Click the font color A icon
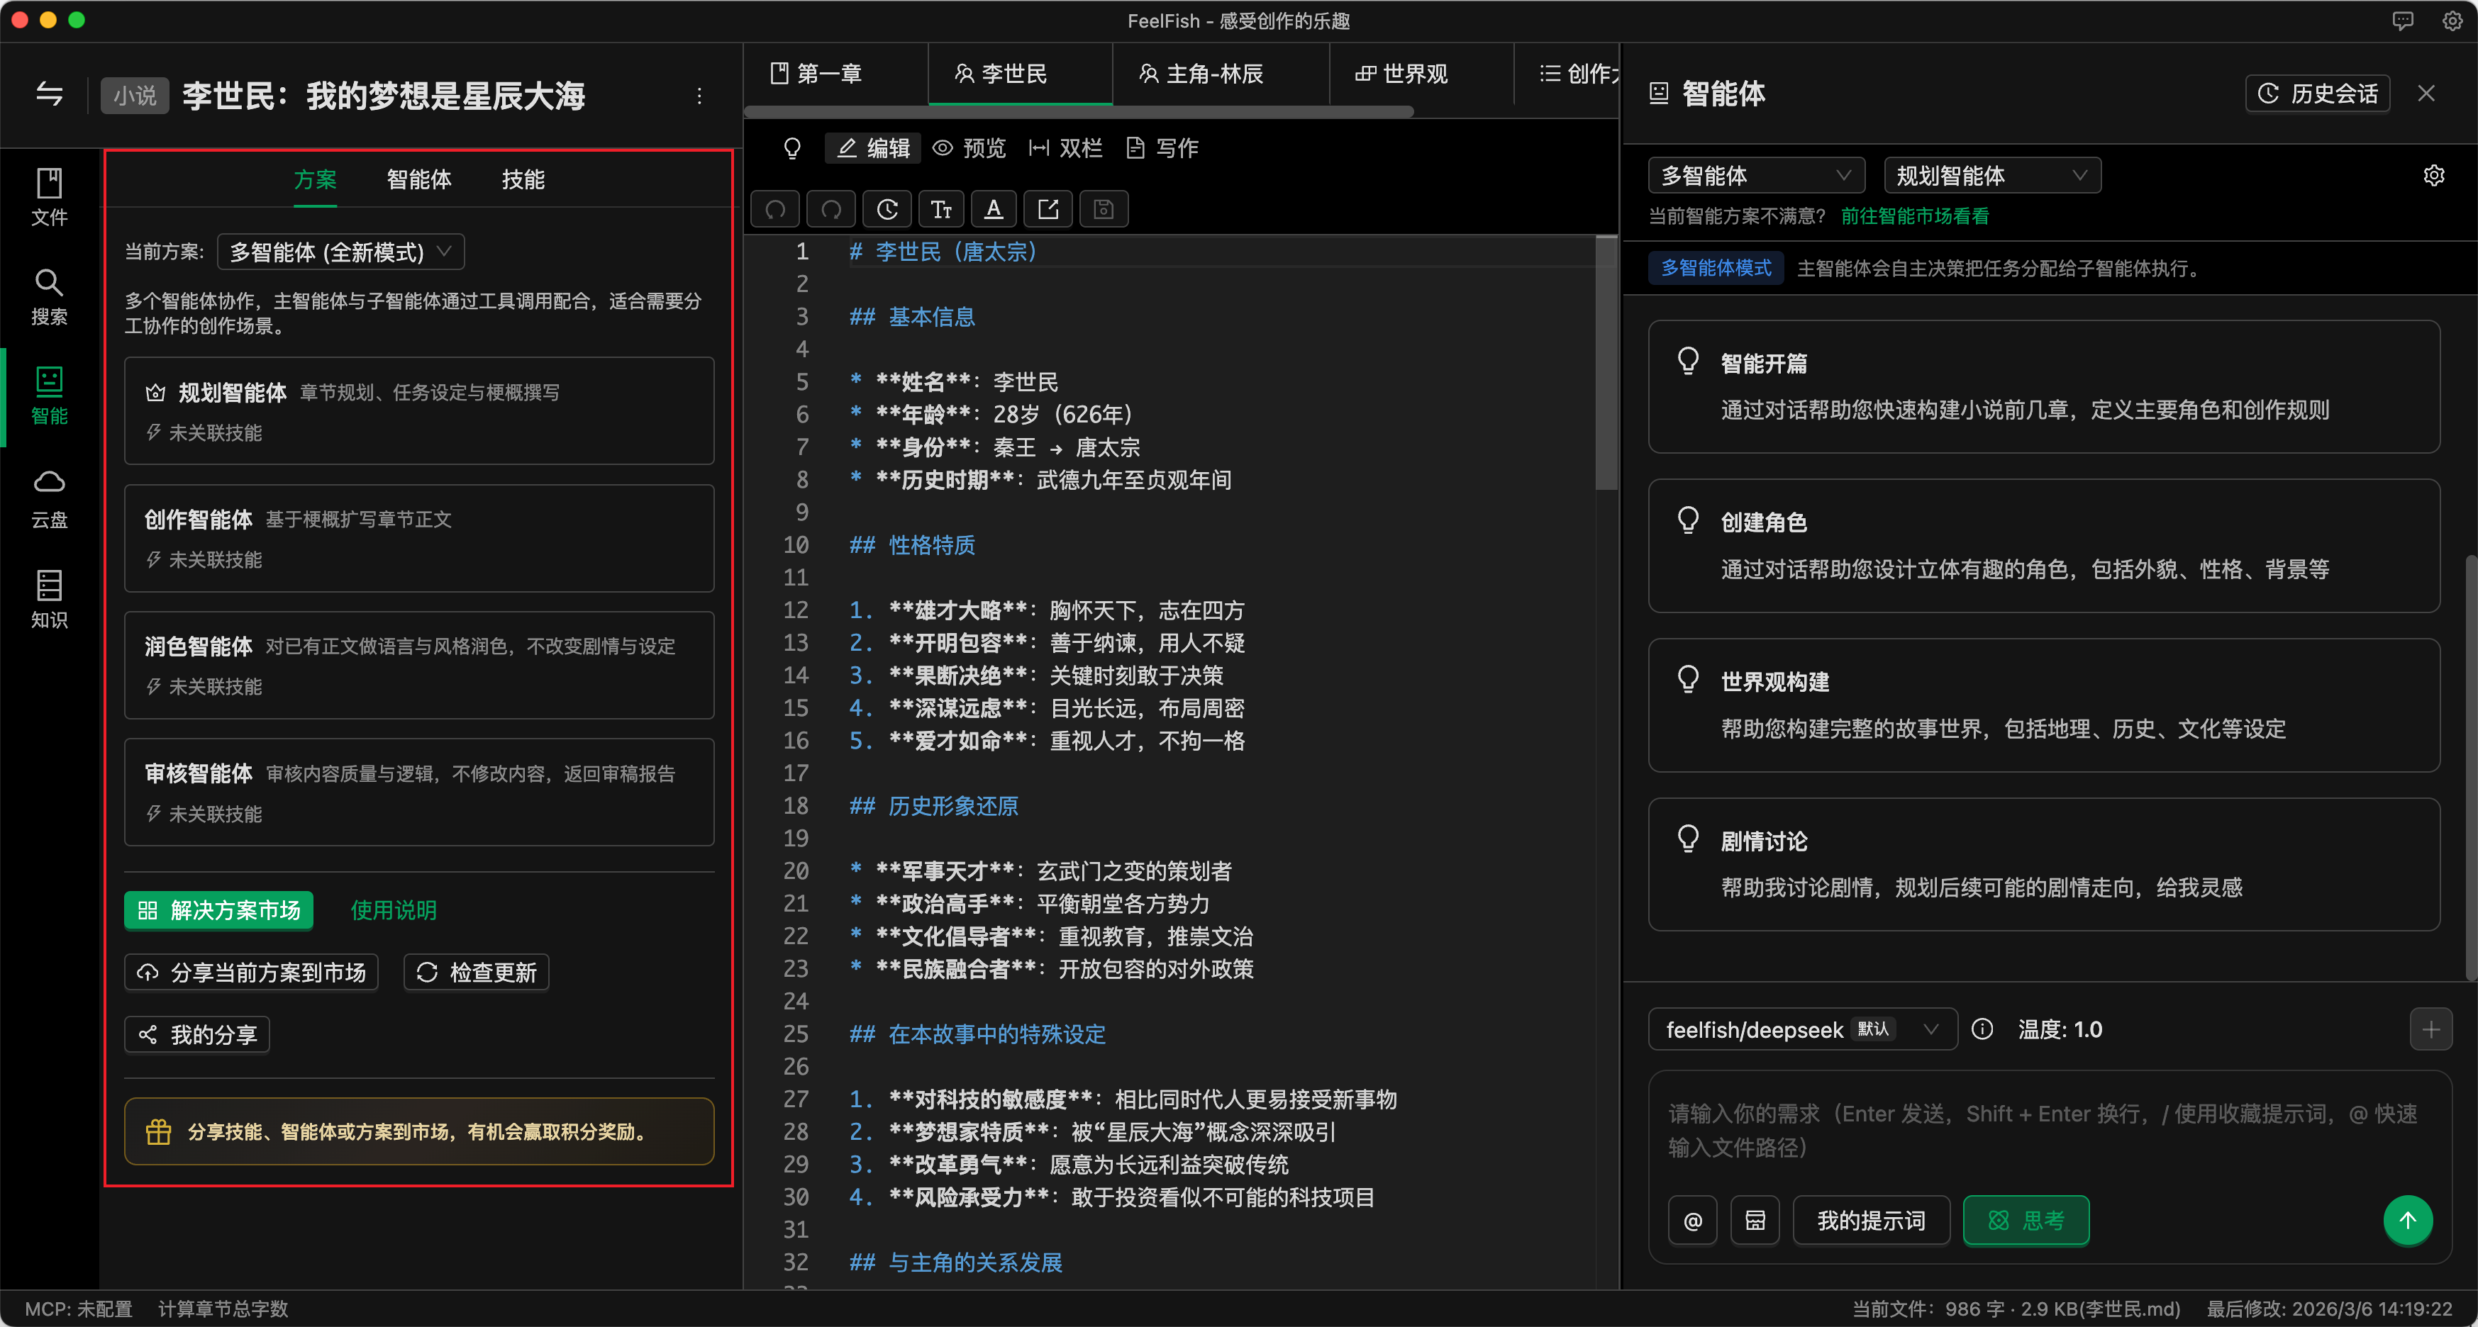The height and width of the screenshot is (1327, 2478). click(994, 208)
